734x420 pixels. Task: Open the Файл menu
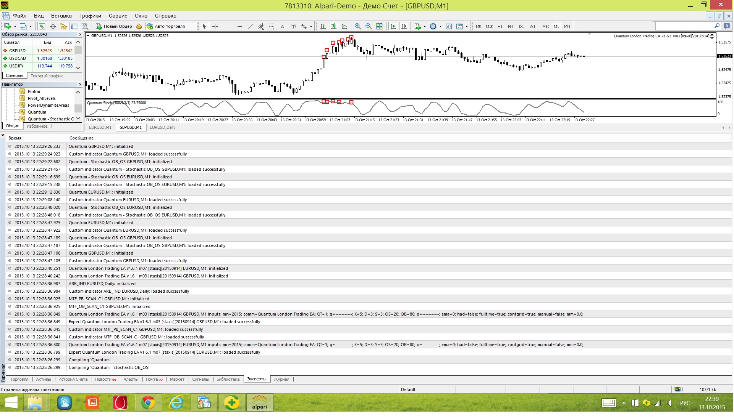[19, 16]
